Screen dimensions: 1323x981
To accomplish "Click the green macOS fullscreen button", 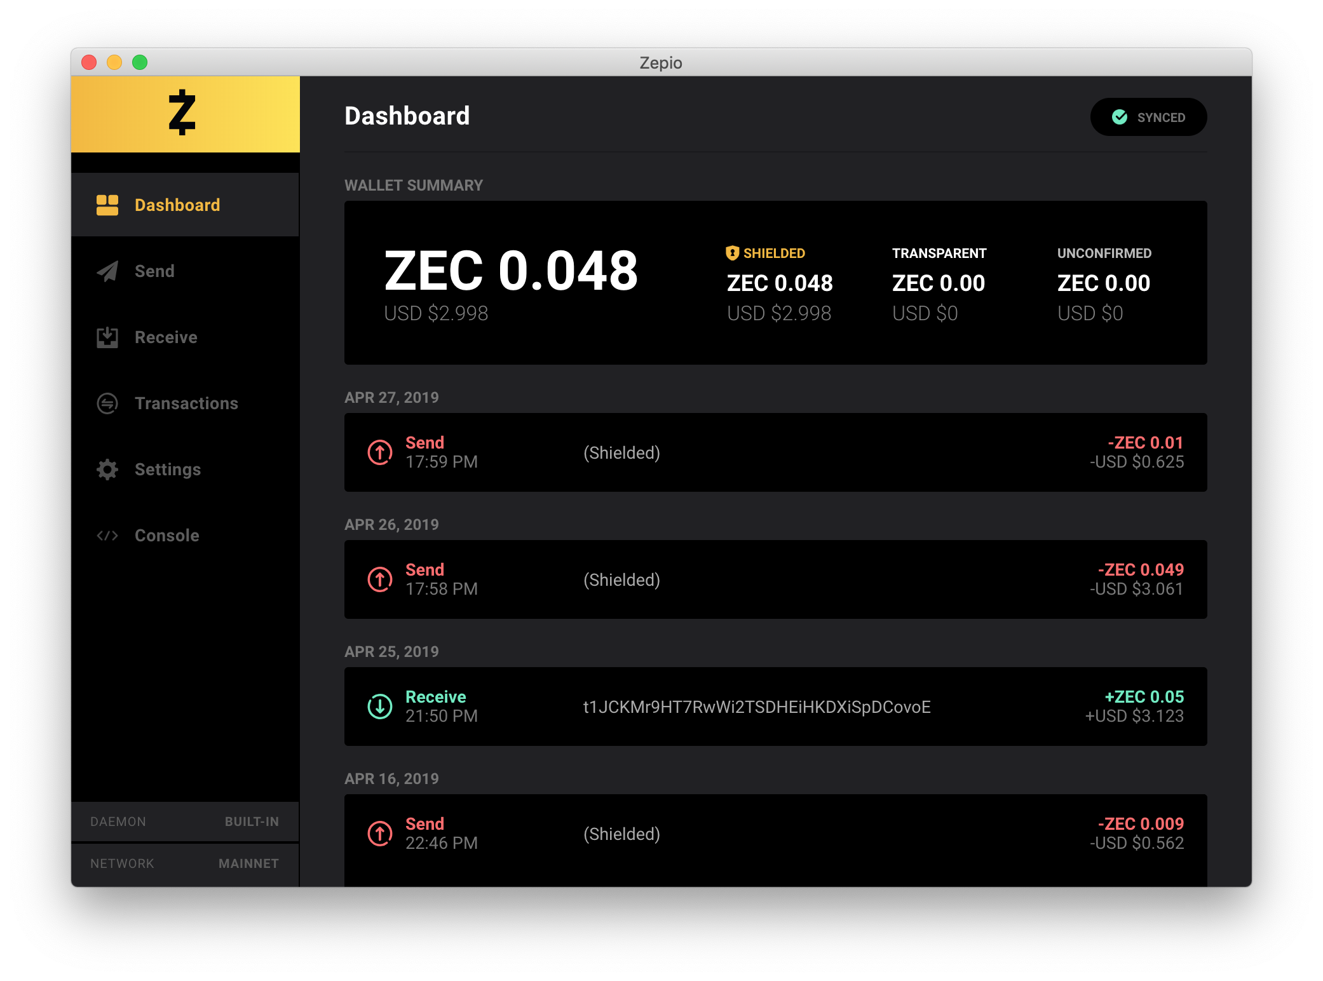I will coord(140,62).
